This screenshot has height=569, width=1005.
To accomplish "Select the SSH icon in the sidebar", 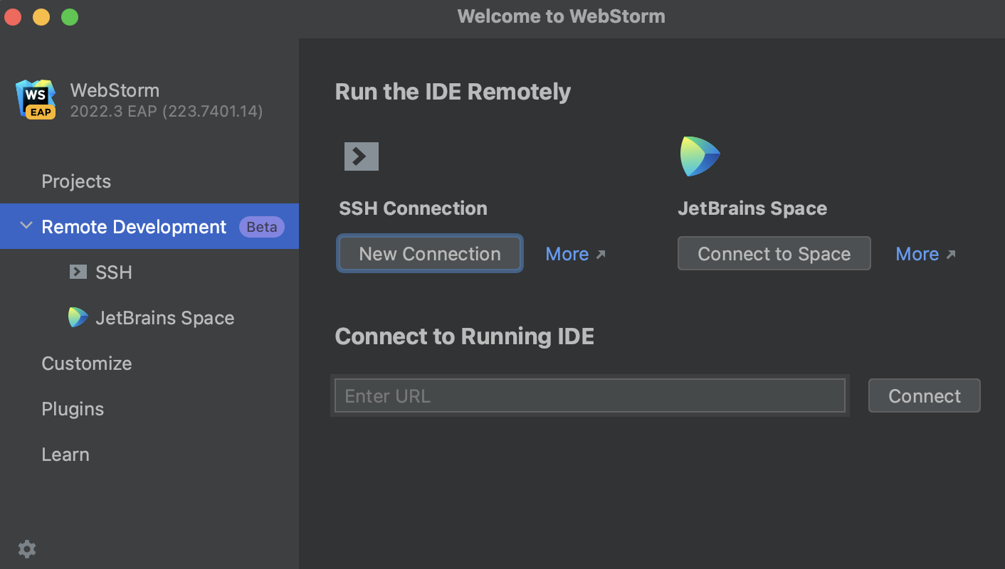I will 78,272.
